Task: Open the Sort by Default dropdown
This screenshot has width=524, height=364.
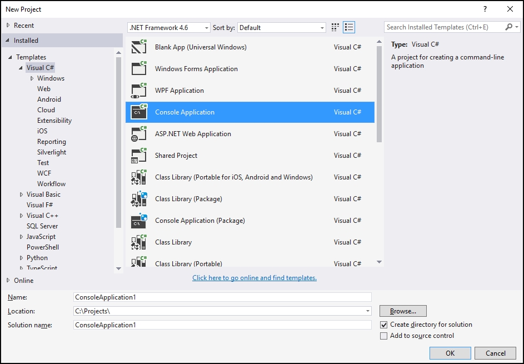Action: [281, 27]
